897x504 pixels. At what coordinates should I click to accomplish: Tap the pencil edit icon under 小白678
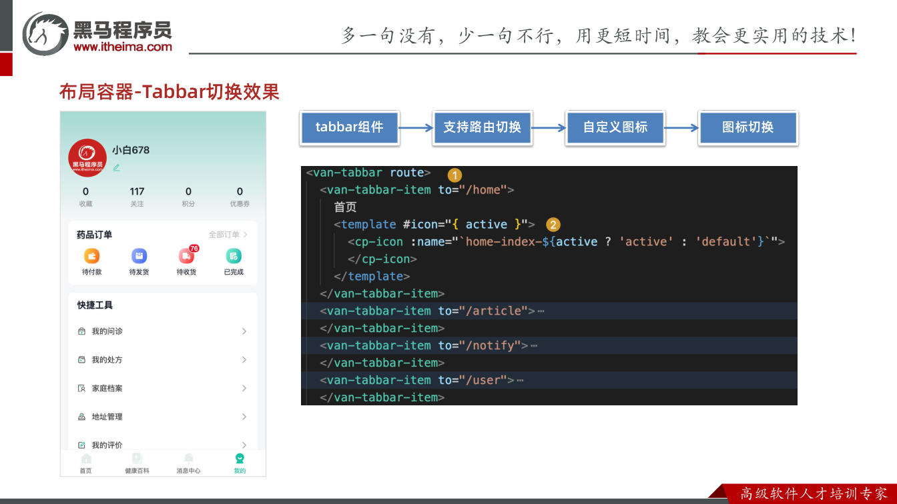[x=116, y=167]
